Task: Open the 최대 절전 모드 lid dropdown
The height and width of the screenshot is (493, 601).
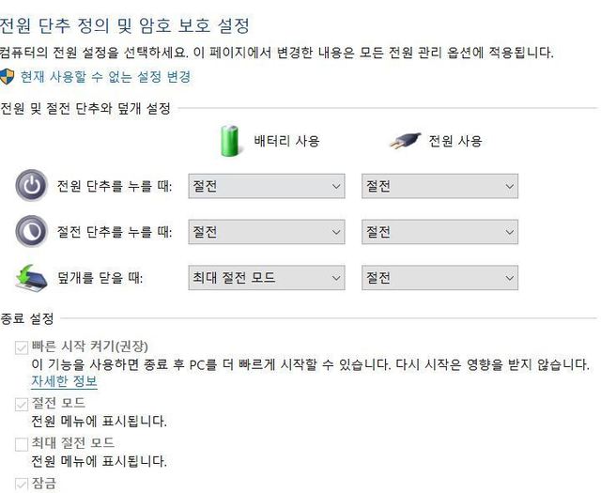Action: (268, 277)
